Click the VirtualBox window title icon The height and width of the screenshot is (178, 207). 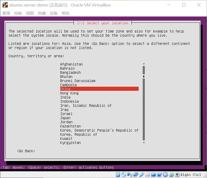pos(5,5)
